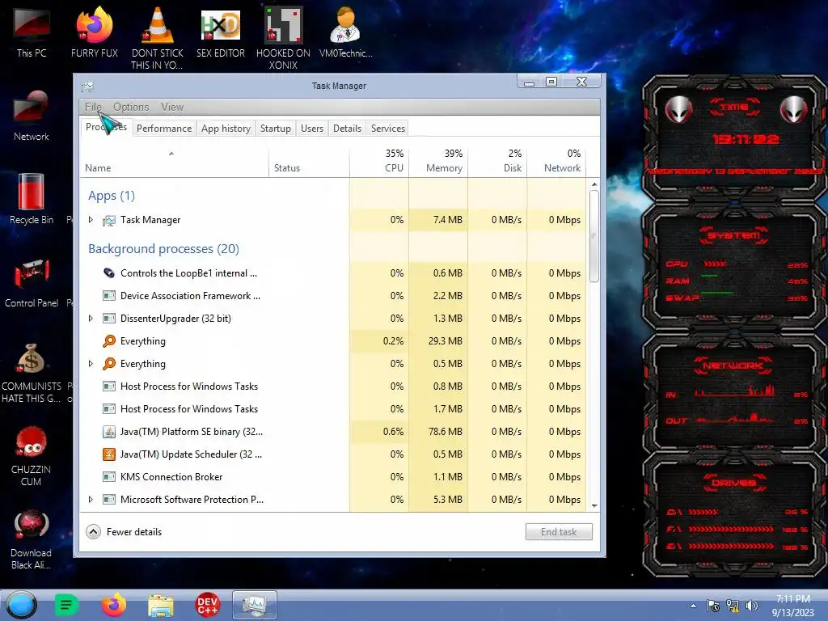Viewport: 828px width, 621px height.
Task: Select the KMS Connection Broker row
Action: tap(334, 477)
